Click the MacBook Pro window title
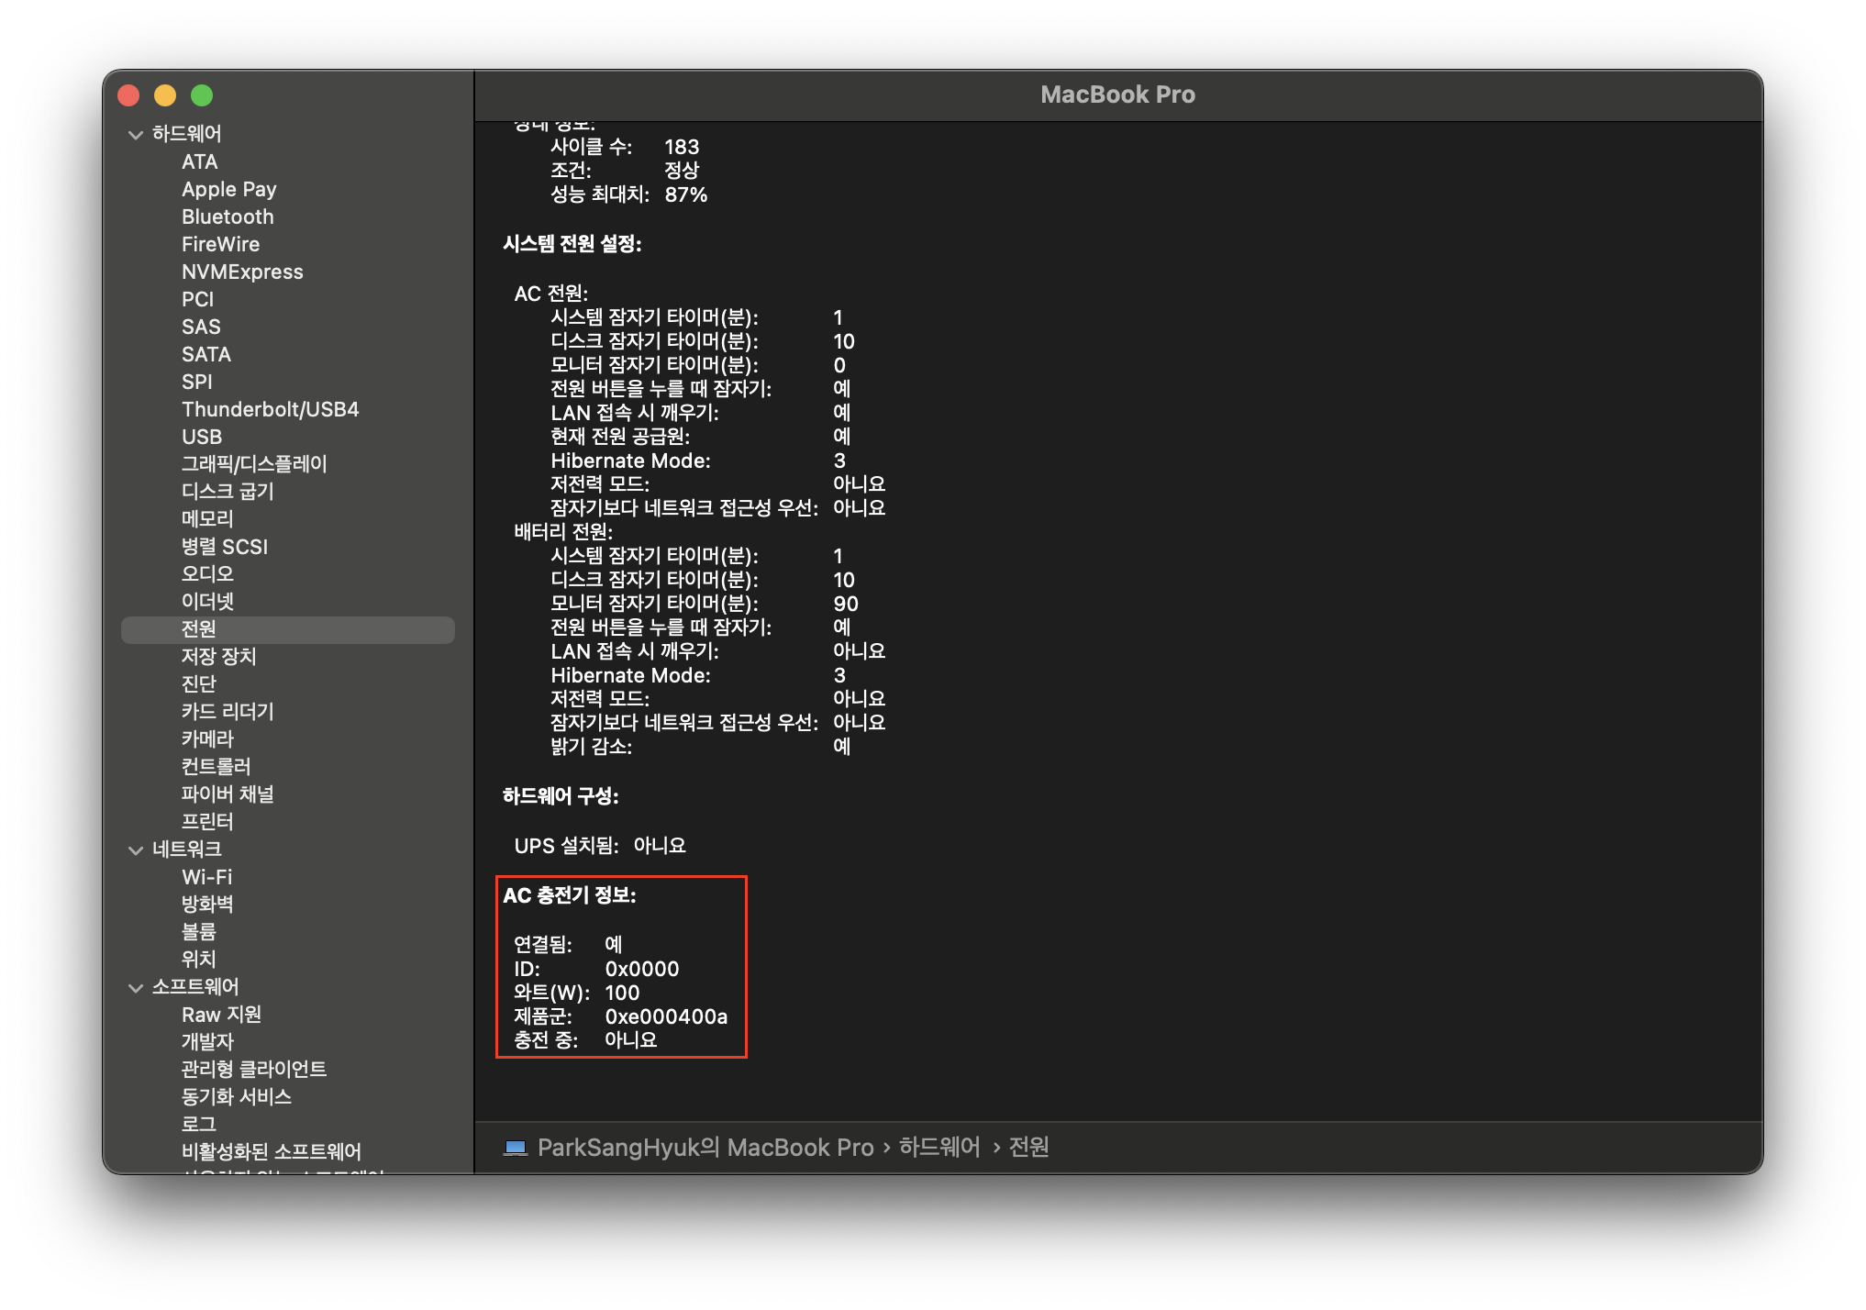Viewport: 1866px width, 1310px height. pyautogui.click(x=1117, y=94)
